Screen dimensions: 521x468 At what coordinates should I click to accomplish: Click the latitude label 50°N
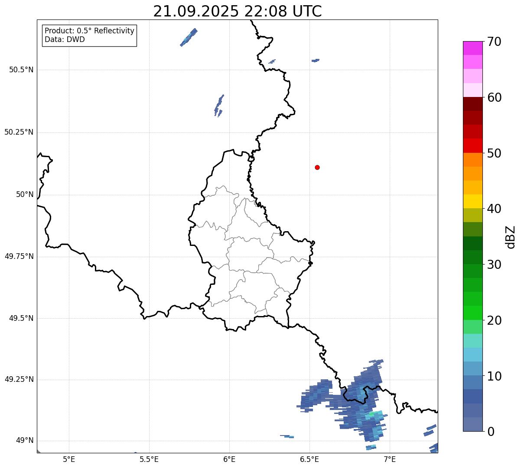pos(25,194)
